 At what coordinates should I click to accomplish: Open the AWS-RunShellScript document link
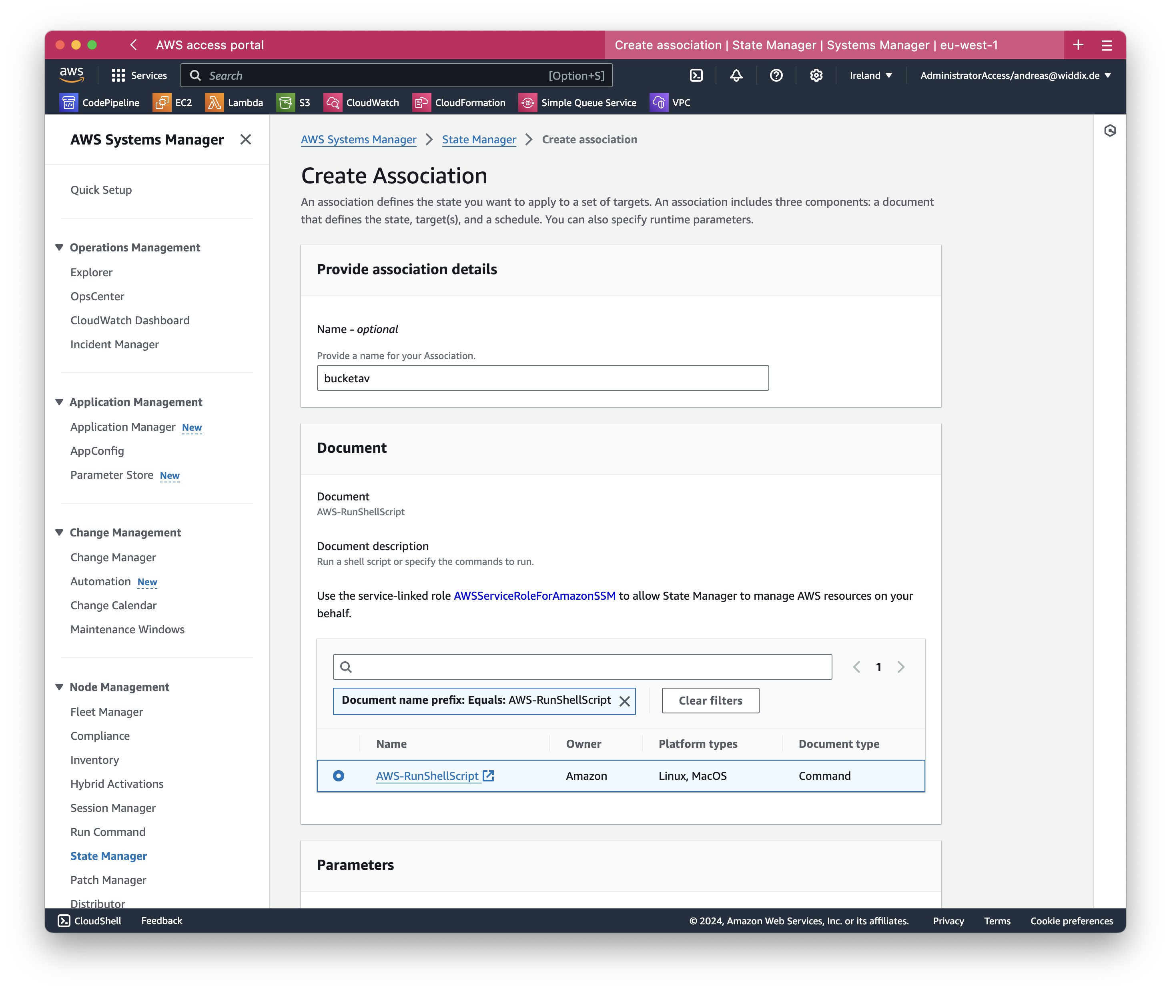(427, 775)
